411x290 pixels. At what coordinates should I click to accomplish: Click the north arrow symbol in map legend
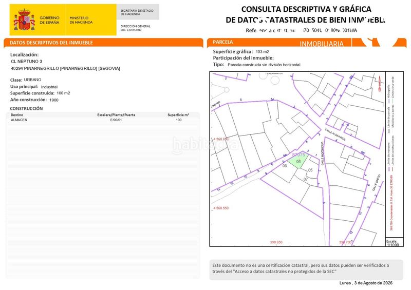tap(379, 83)
